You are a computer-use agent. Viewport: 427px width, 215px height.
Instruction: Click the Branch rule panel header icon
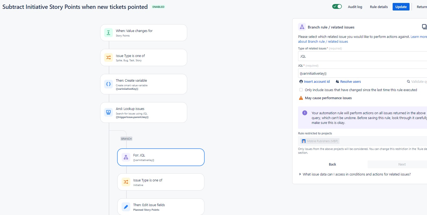pos(302,27)
